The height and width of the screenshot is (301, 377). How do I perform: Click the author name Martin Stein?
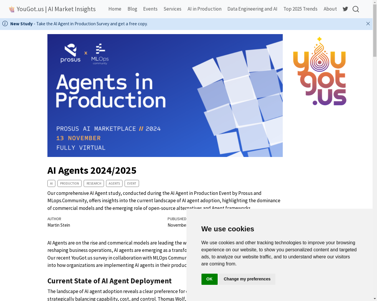59,225
